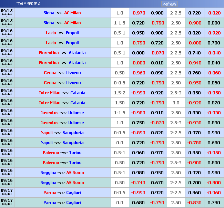The width and height of the screenshot is (224, 208).
Task: Click the Refresh button in the header
Action: pos(169,4)
